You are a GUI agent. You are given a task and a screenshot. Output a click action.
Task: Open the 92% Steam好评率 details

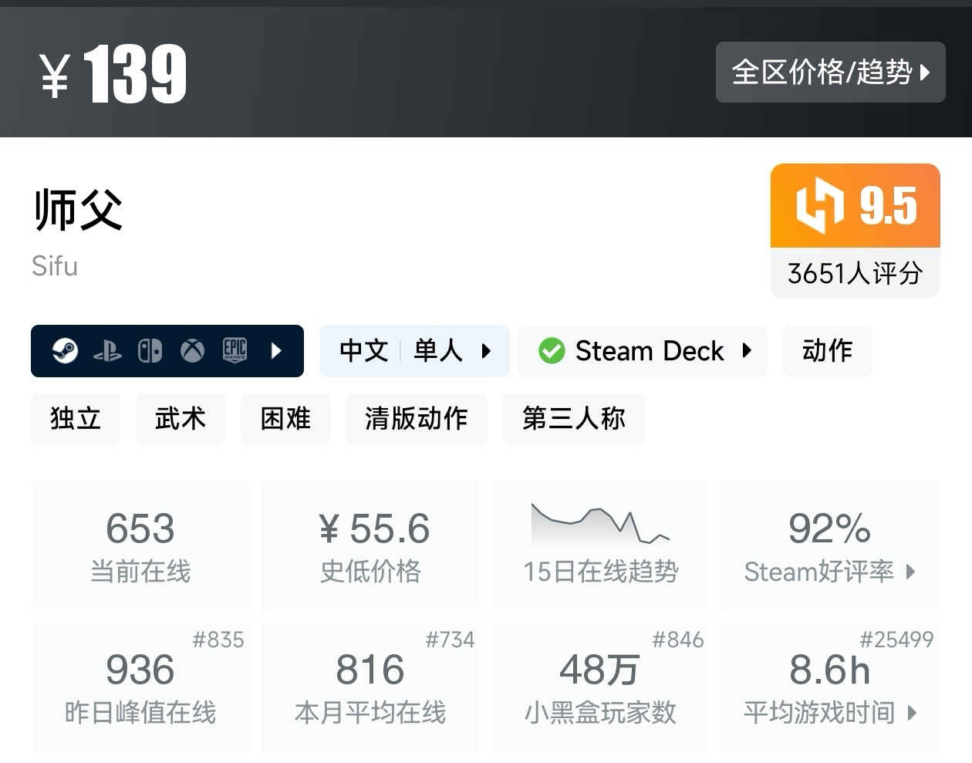830,546
